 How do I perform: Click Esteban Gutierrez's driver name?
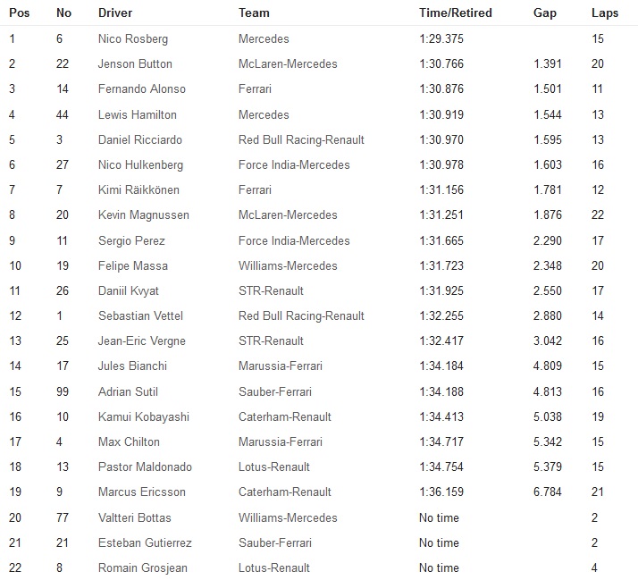tap(145, 542)
